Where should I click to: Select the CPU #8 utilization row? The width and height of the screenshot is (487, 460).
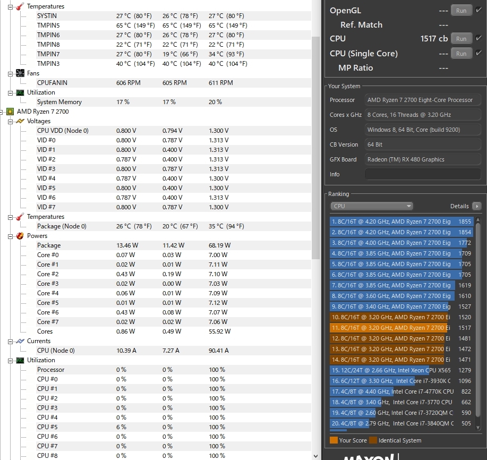[x=174, y=456]
